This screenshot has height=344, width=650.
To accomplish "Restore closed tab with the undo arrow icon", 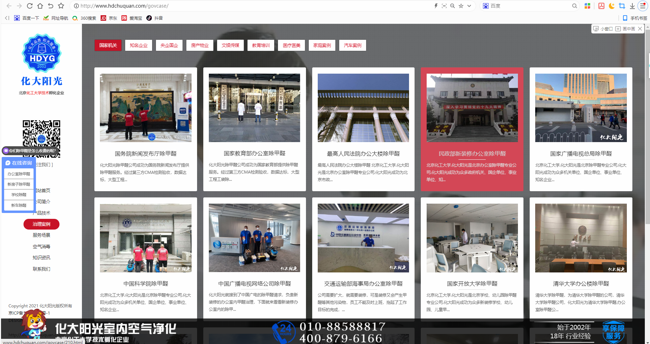I will click(50, 6).
